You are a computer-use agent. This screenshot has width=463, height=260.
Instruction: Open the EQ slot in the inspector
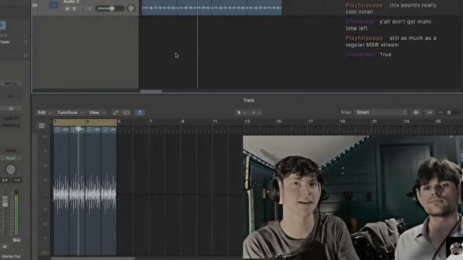(10, 96)
